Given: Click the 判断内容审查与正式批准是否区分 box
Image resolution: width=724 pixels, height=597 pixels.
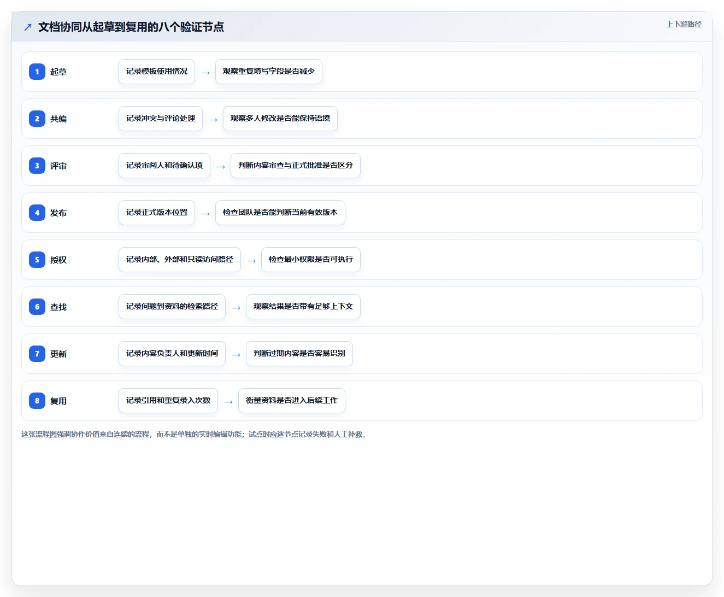Looking at the screenshot, I should click(x=296, y=166).
